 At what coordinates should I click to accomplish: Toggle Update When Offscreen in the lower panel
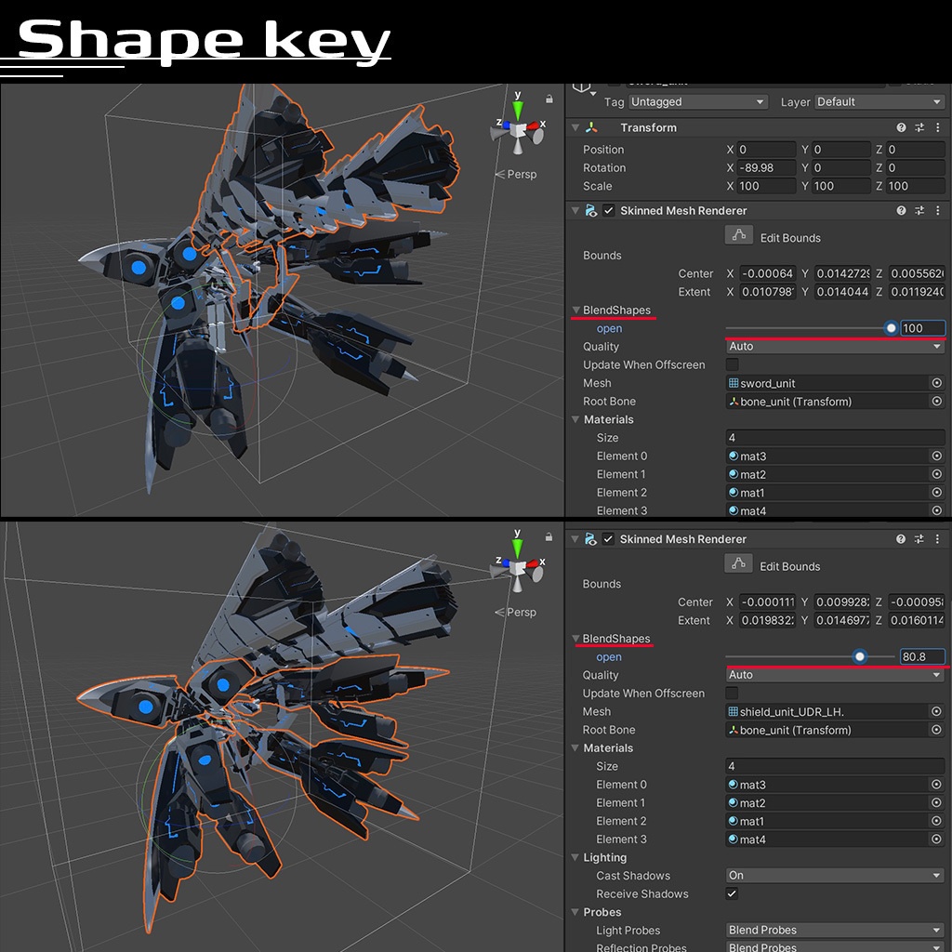coord(733,693)
